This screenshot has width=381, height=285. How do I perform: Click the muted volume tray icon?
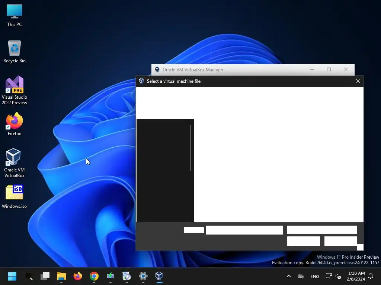tap(338, 276)
